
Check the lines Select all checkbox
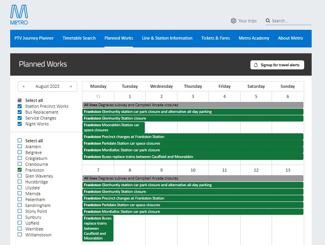[x=20, y=140]
